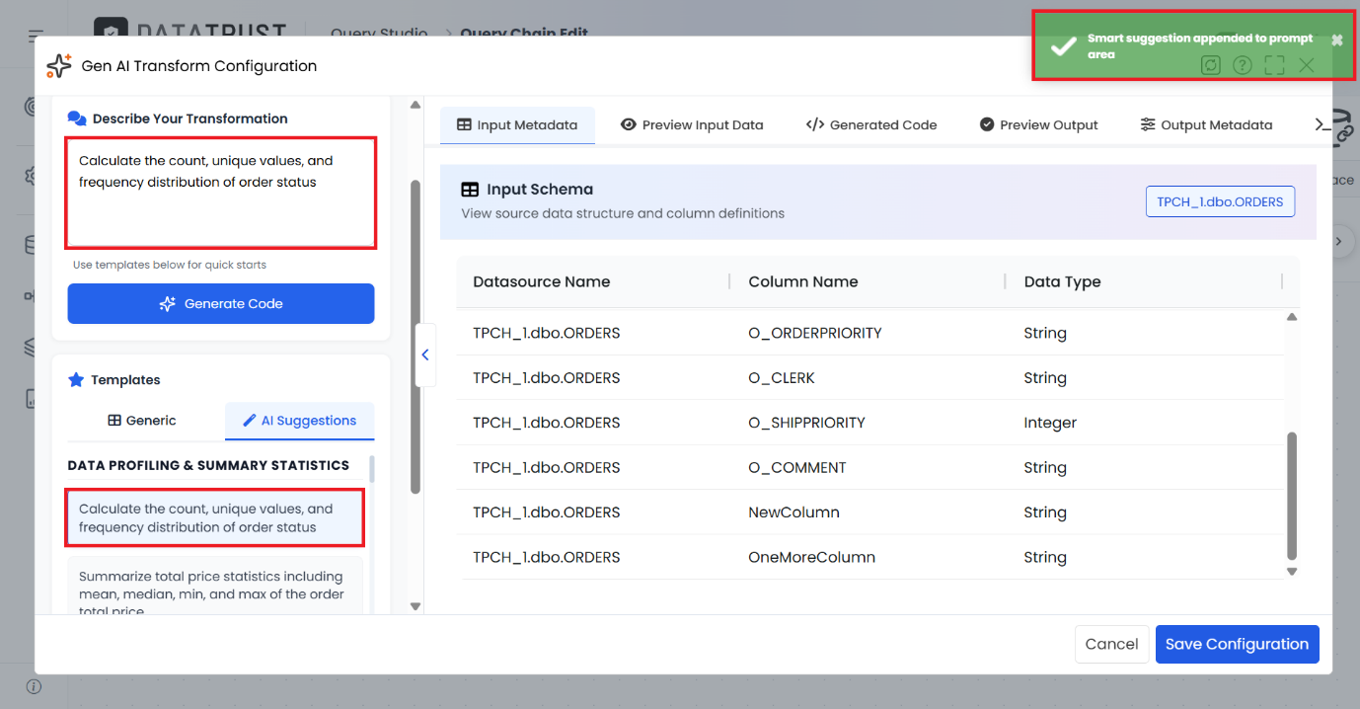Collapse the left panel with the chevron arrow
1360x709 pixels.
pyautogui.click(x=425, y=354)
